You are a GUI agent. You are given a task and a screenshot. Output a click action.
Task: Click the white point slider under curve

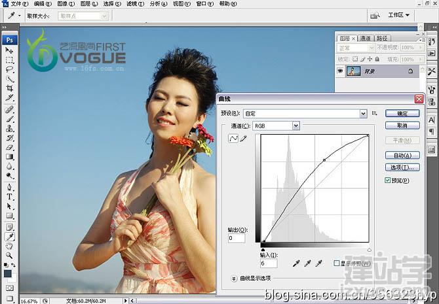click(x=369, y=250)
